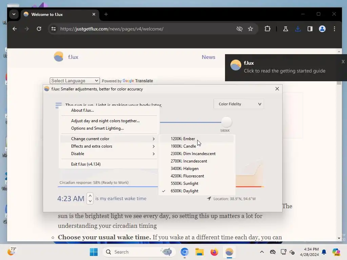The height and width of the screenshot is (260, 347).
Task: Open the browser extensions puzzle icon
Action: [x=268, y=29]
